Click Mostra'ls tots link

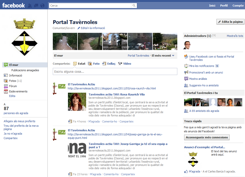click(235, 36)
